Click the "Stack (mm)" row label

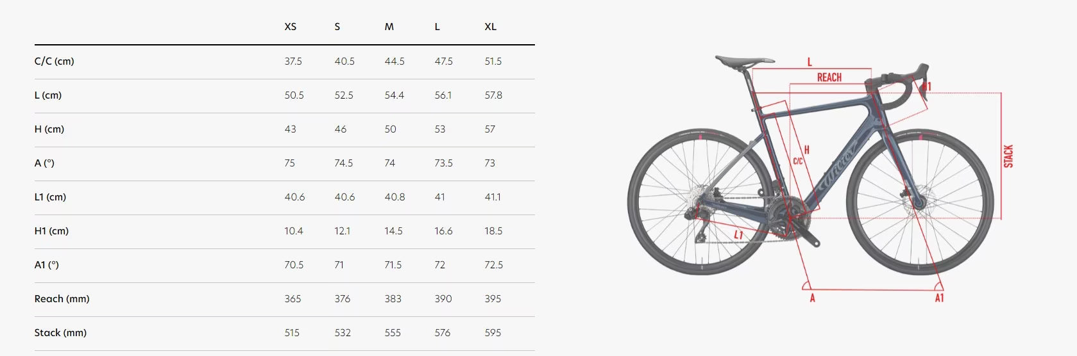pyautogui.click(x=61, y=333)
